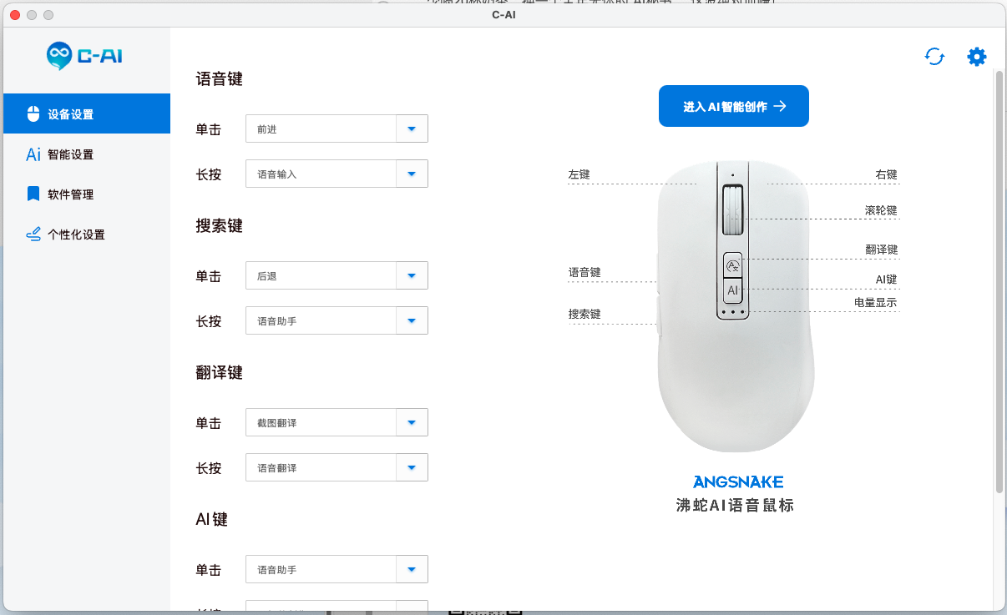This screenshot has width=1007, height=615.
Task: Click the translate button on mouse image
Action: point(732,265)
